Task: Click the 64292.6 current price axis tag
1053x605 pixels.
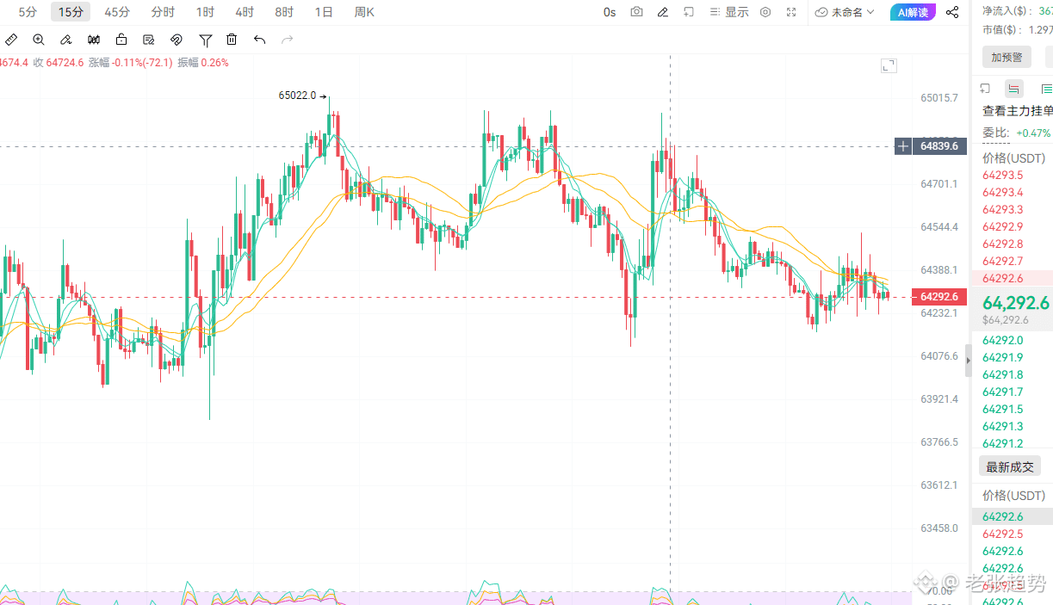Action: click(x=938, y=297)
